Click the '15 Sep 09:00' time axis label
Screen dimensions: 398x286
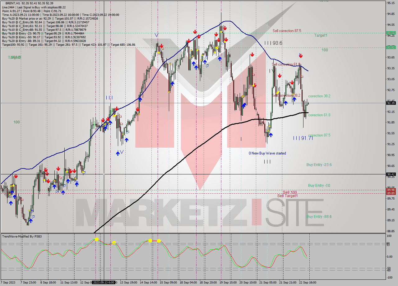click(169, 283)
